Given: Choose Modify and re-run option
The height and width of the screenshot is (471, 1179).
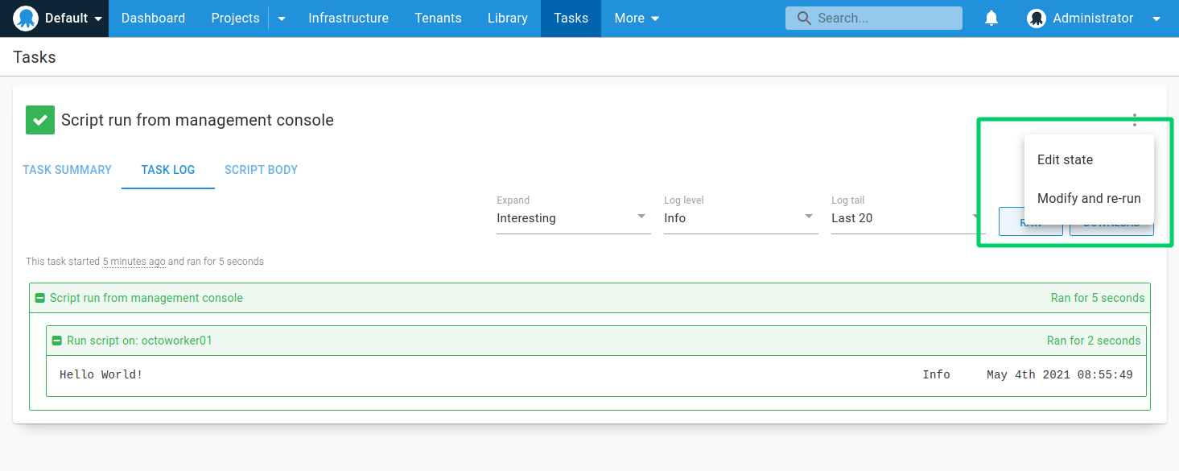Looking at the screenshot, I should tap(1088, 198).
